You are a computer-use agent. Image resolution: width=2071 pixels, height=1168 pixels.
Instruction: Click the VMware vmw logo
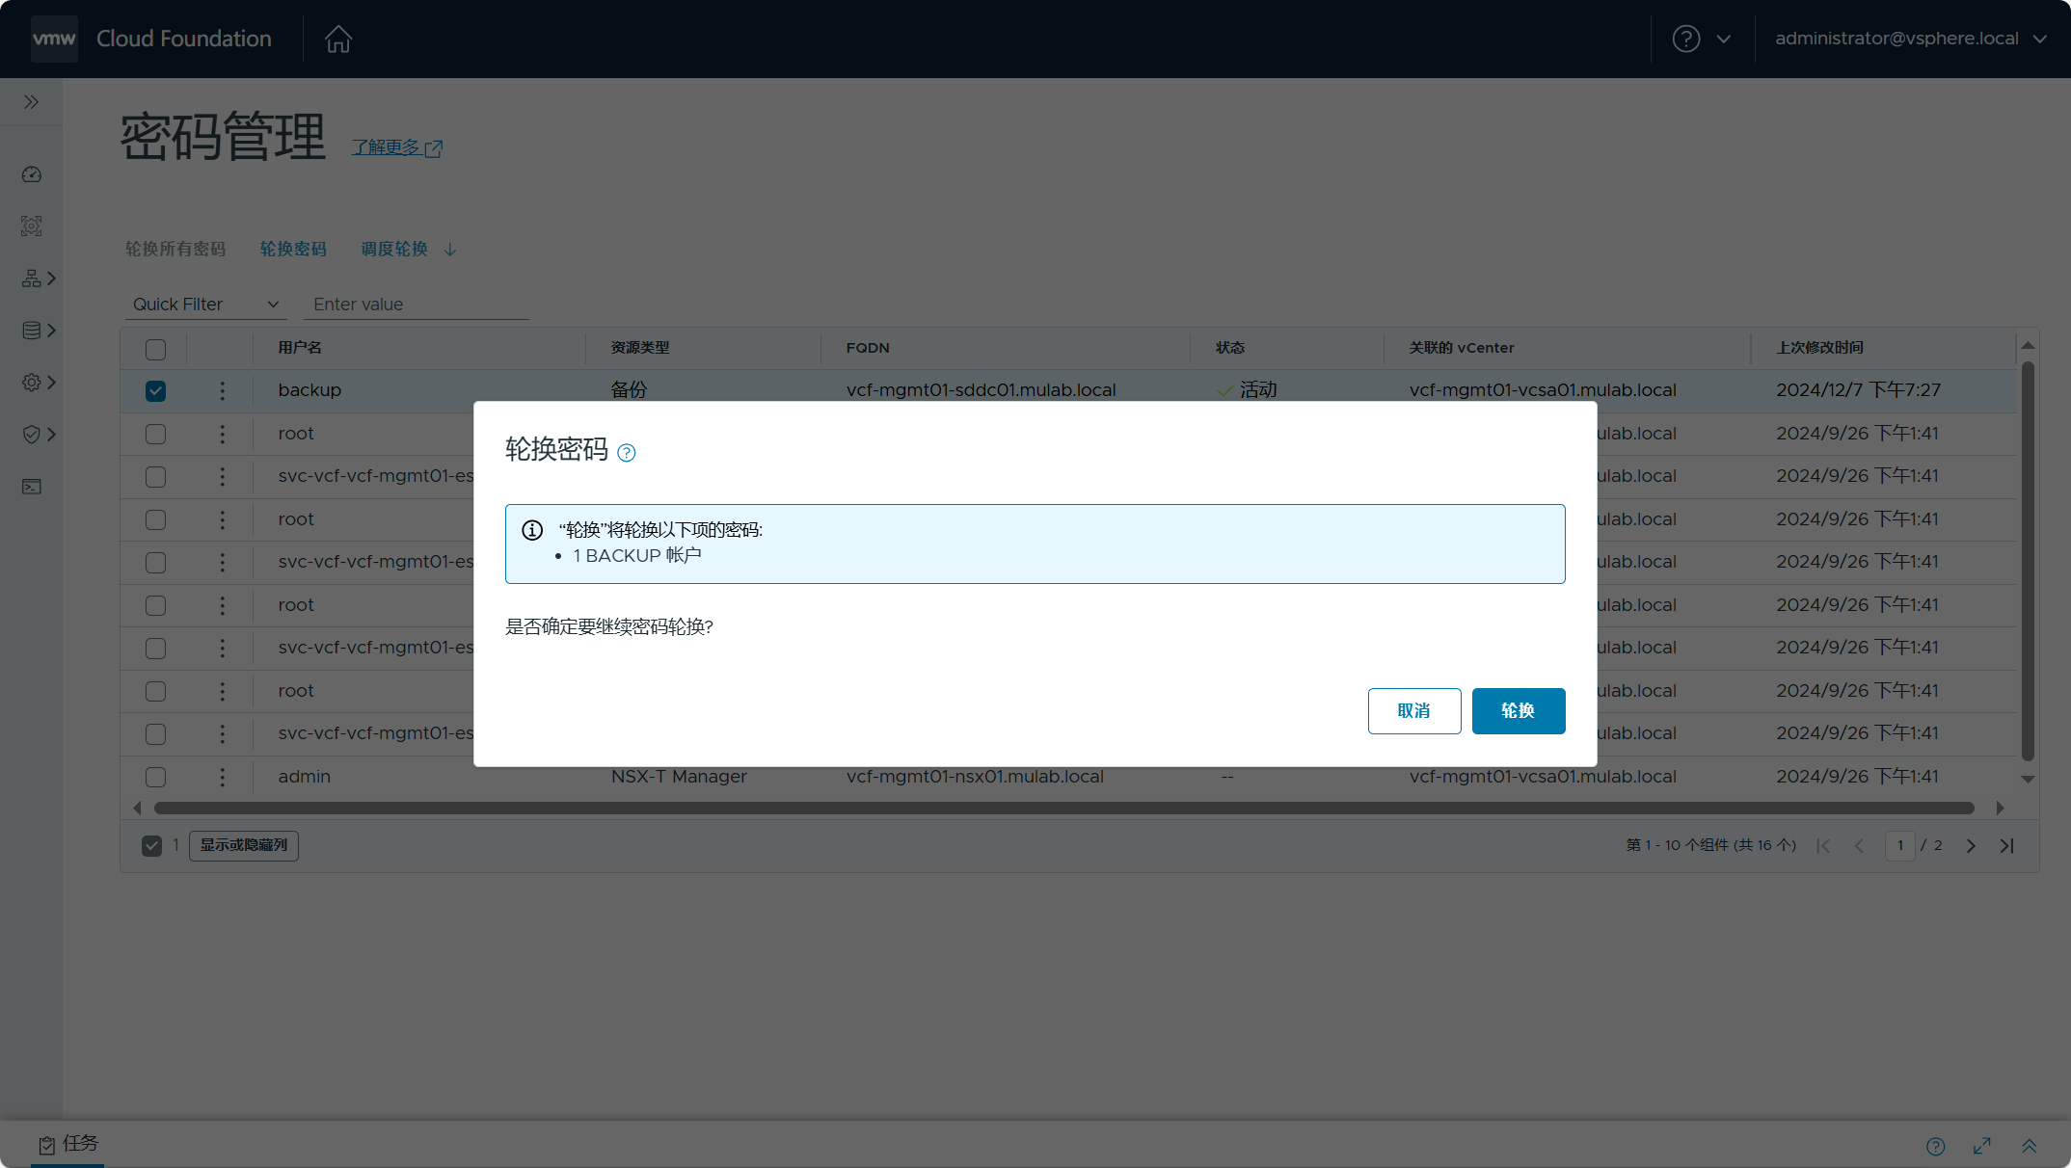54,39
